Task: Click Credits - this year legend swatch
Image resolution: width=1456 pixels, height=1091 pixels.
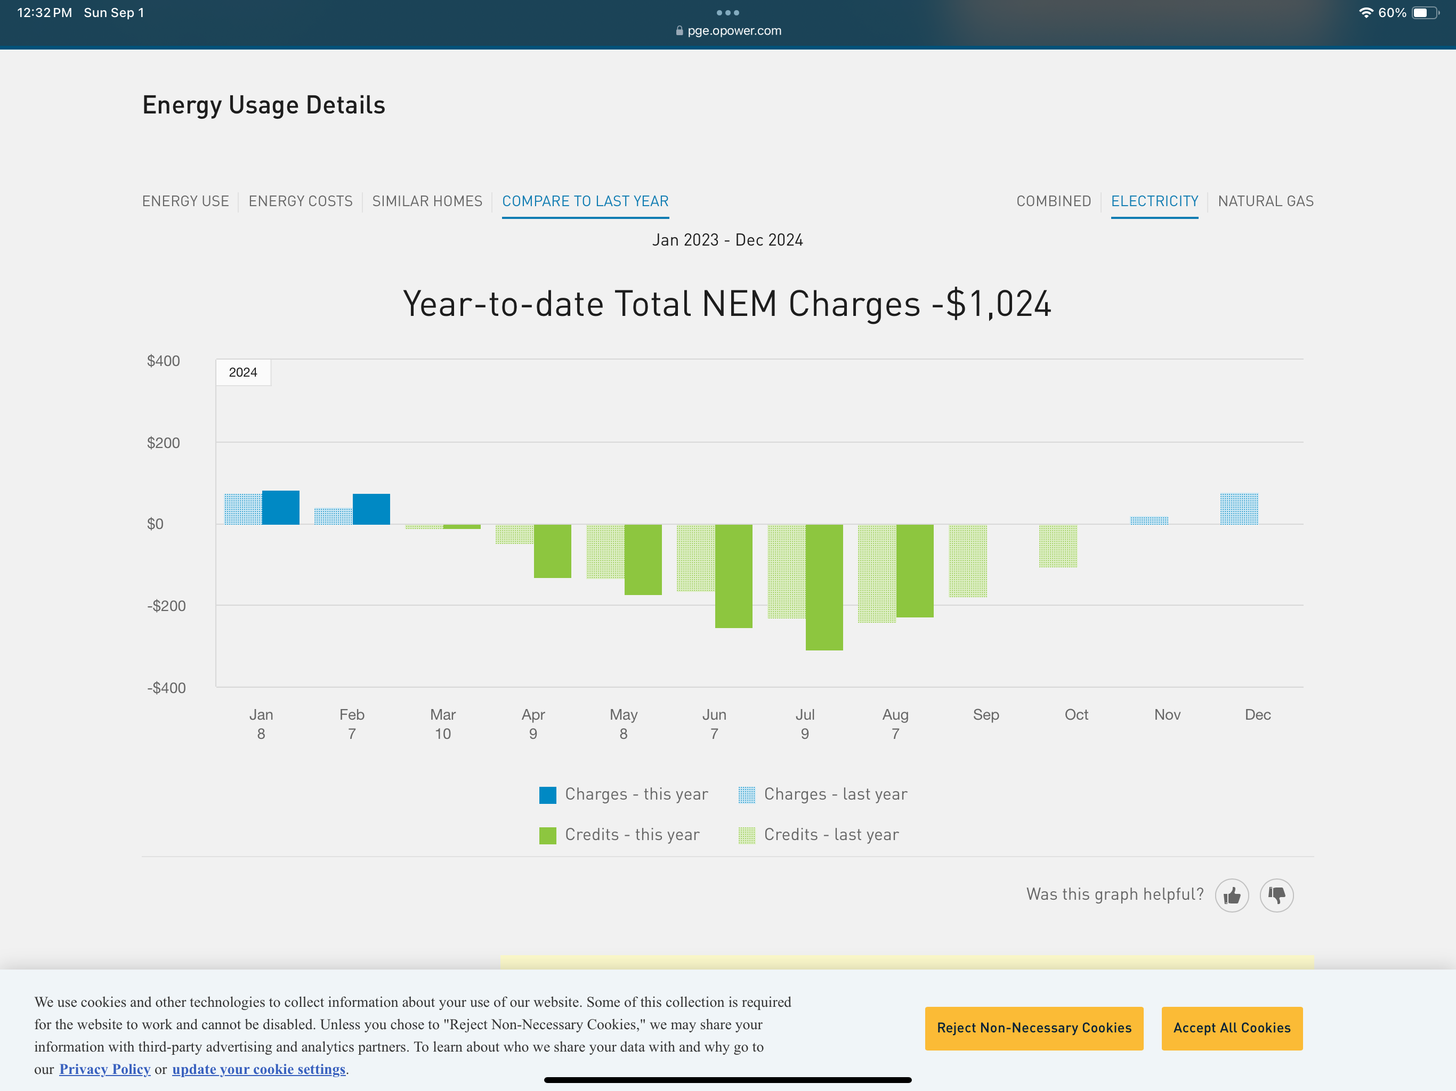Action: pos(548,836)
